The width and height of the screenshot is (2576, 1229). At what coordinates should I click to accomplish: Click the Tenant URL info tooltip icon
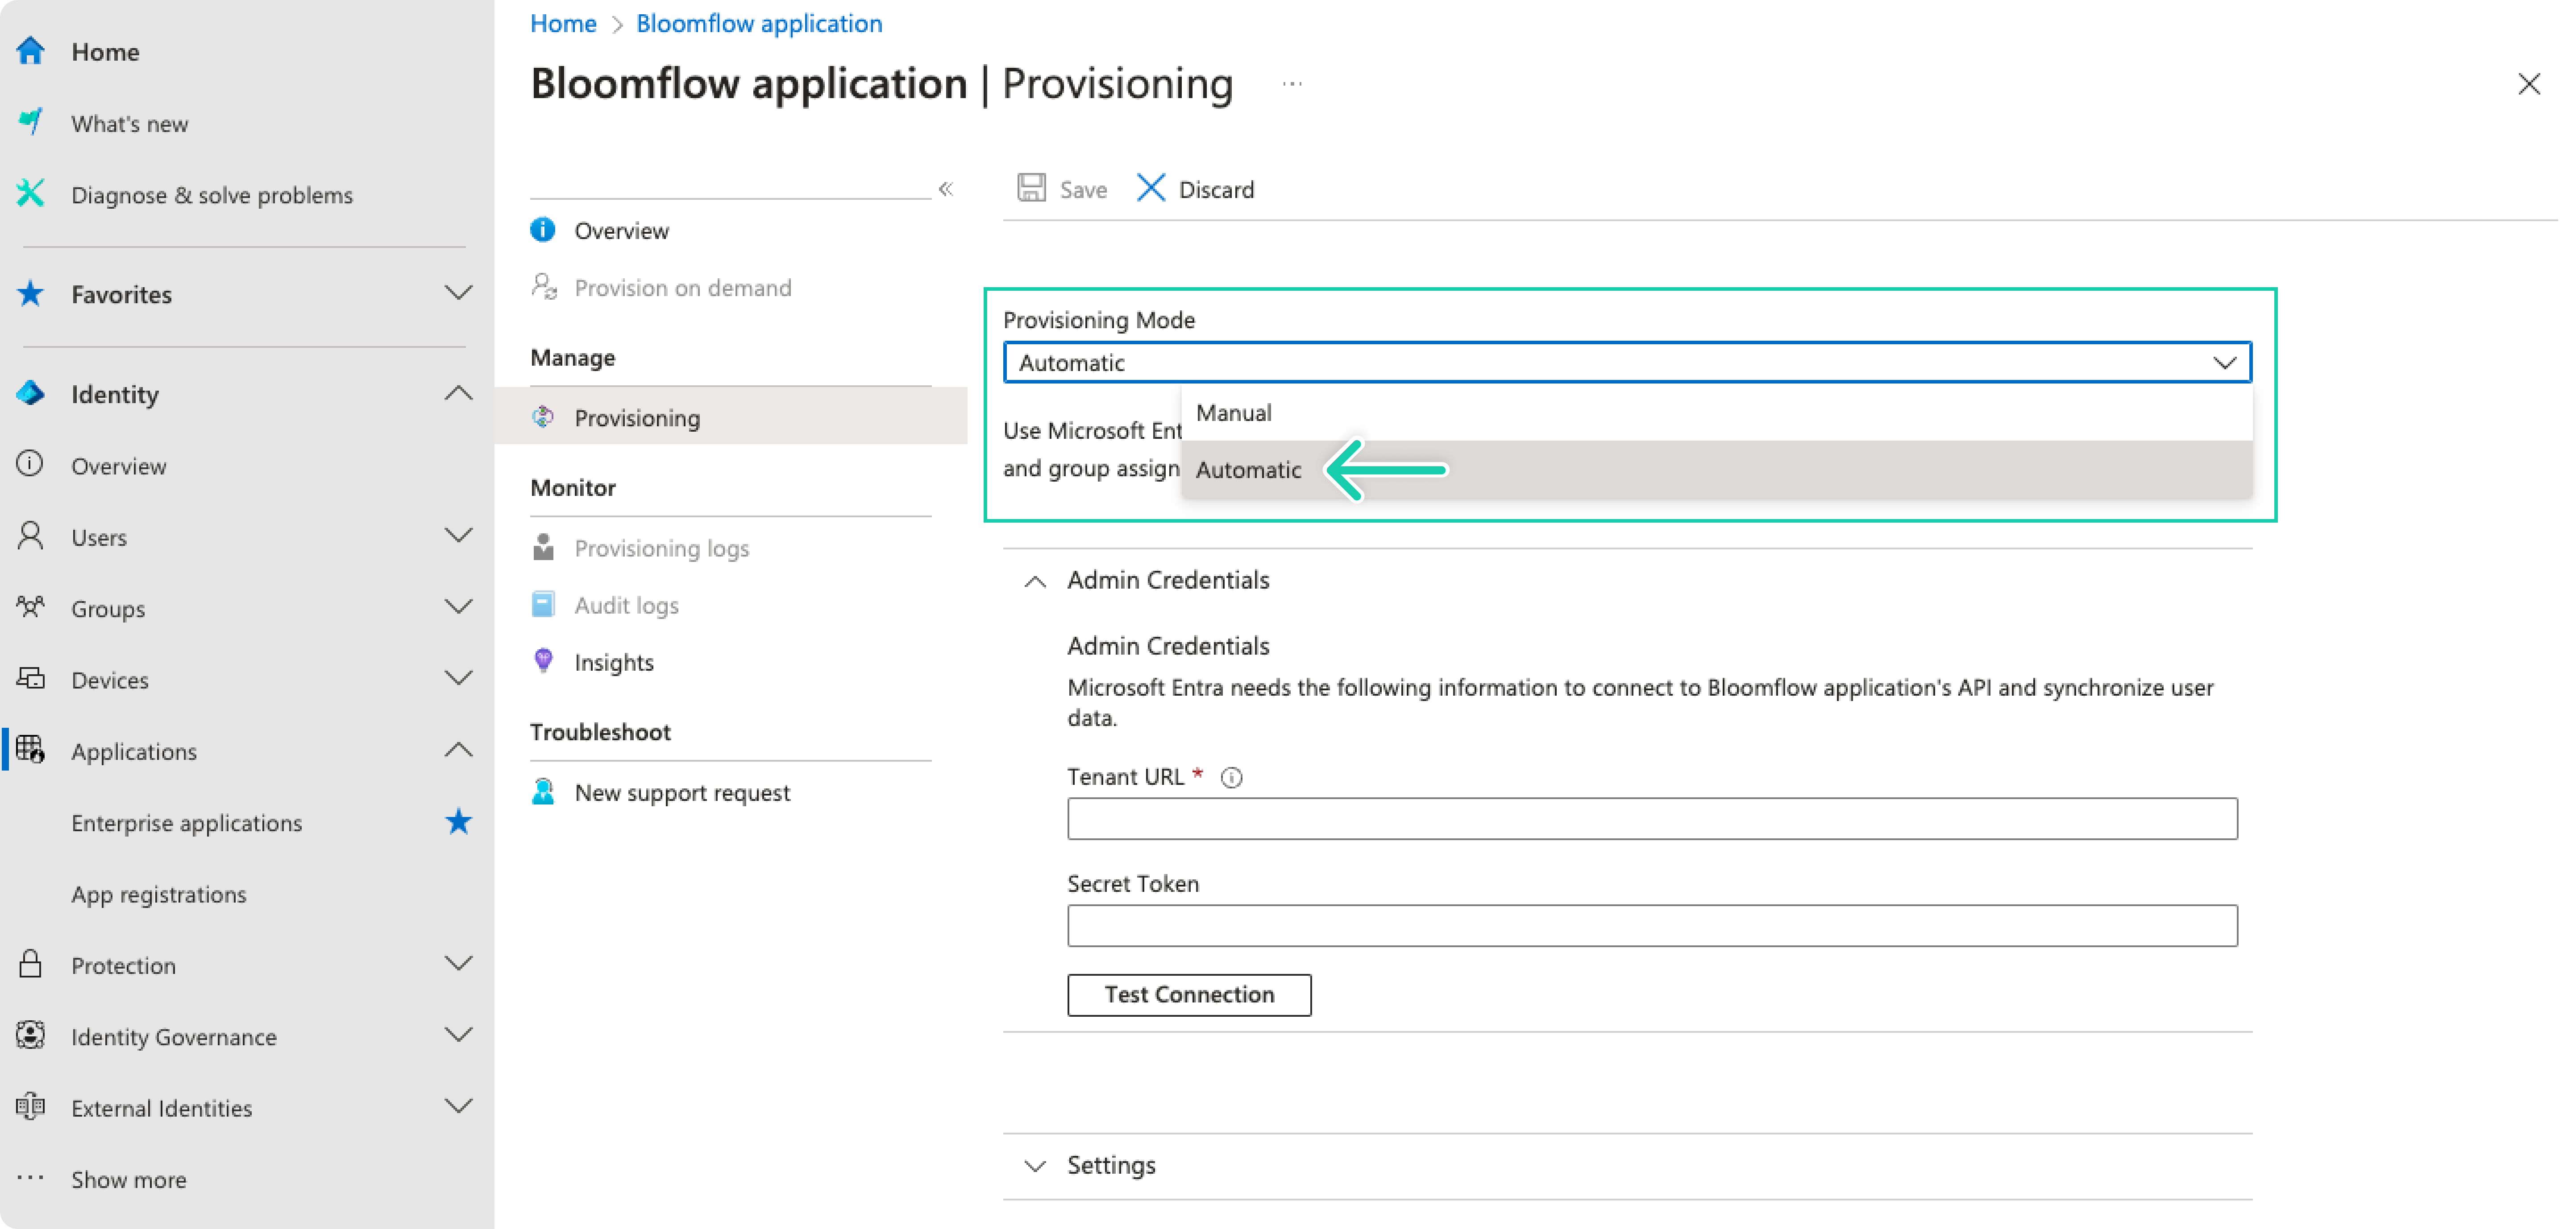point(1232,777)
